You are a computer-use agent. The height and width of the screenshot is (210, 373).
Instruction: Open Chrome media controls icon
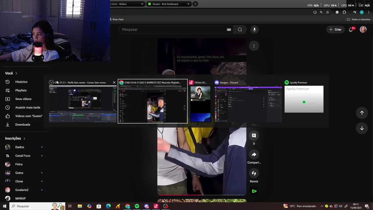pos(355,12)
